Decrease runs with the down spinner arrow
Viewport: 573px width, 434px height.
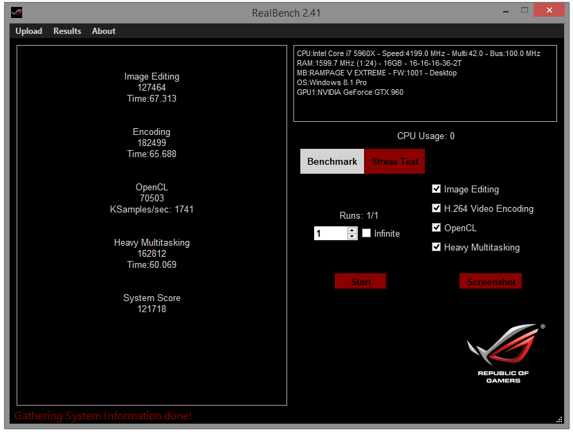coord(352,237)
